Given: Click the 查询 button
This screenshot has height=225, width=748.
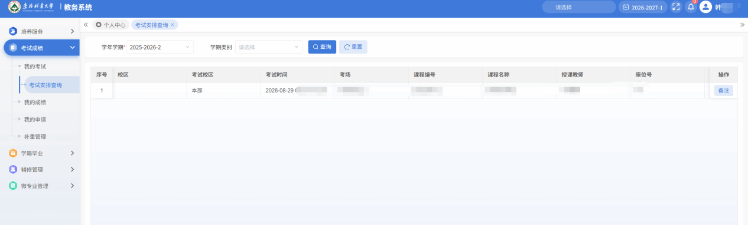Looking at the screenshot, I should [x=322, y=47].
